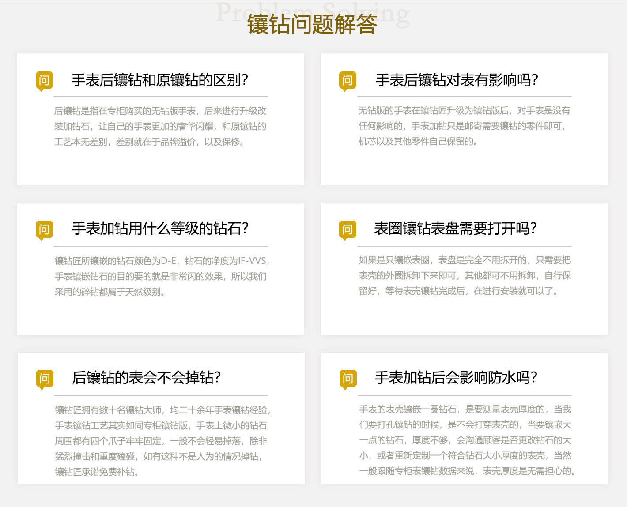Viewport: 627px width, 507px height.
Task: Open the question 手表后镶钻和原镶钻的区别?
Action: (159, 80)
